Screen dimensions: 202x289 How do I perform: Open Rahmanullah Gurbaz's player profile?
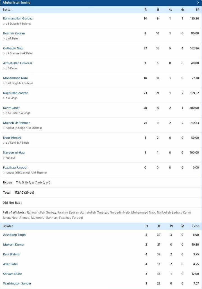[x=18, y=18]
